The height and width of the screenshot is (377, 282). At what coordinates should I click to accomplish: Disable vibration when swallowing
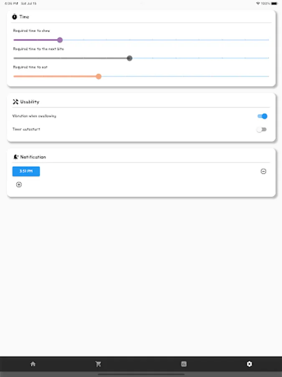262,116
